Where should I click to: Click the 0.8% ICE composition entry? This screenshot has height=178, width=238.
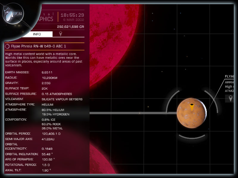(x=48, y=120)
